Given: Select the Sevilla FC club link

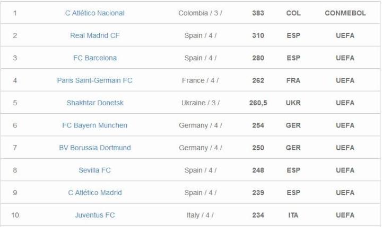Looking at the screenshot, I should (x=94, y=170).
